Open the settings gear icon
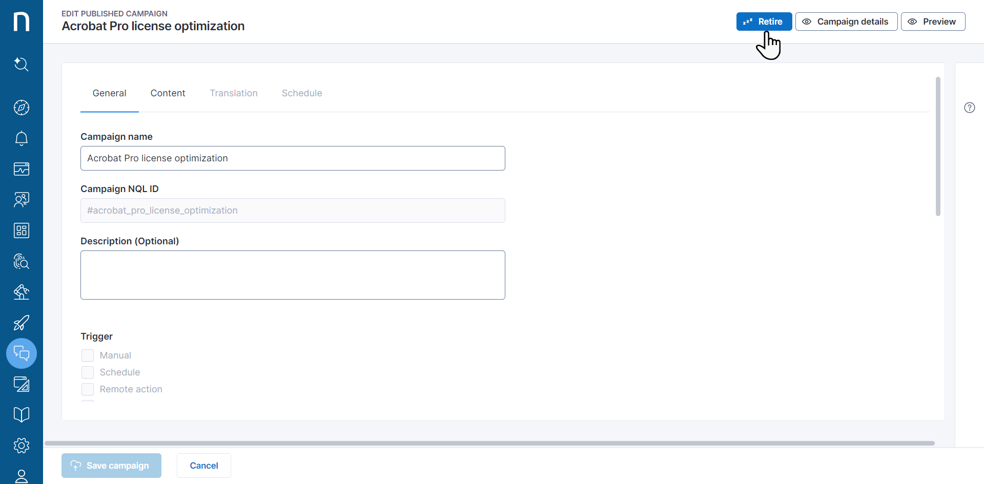 click(x=21, y=446)
